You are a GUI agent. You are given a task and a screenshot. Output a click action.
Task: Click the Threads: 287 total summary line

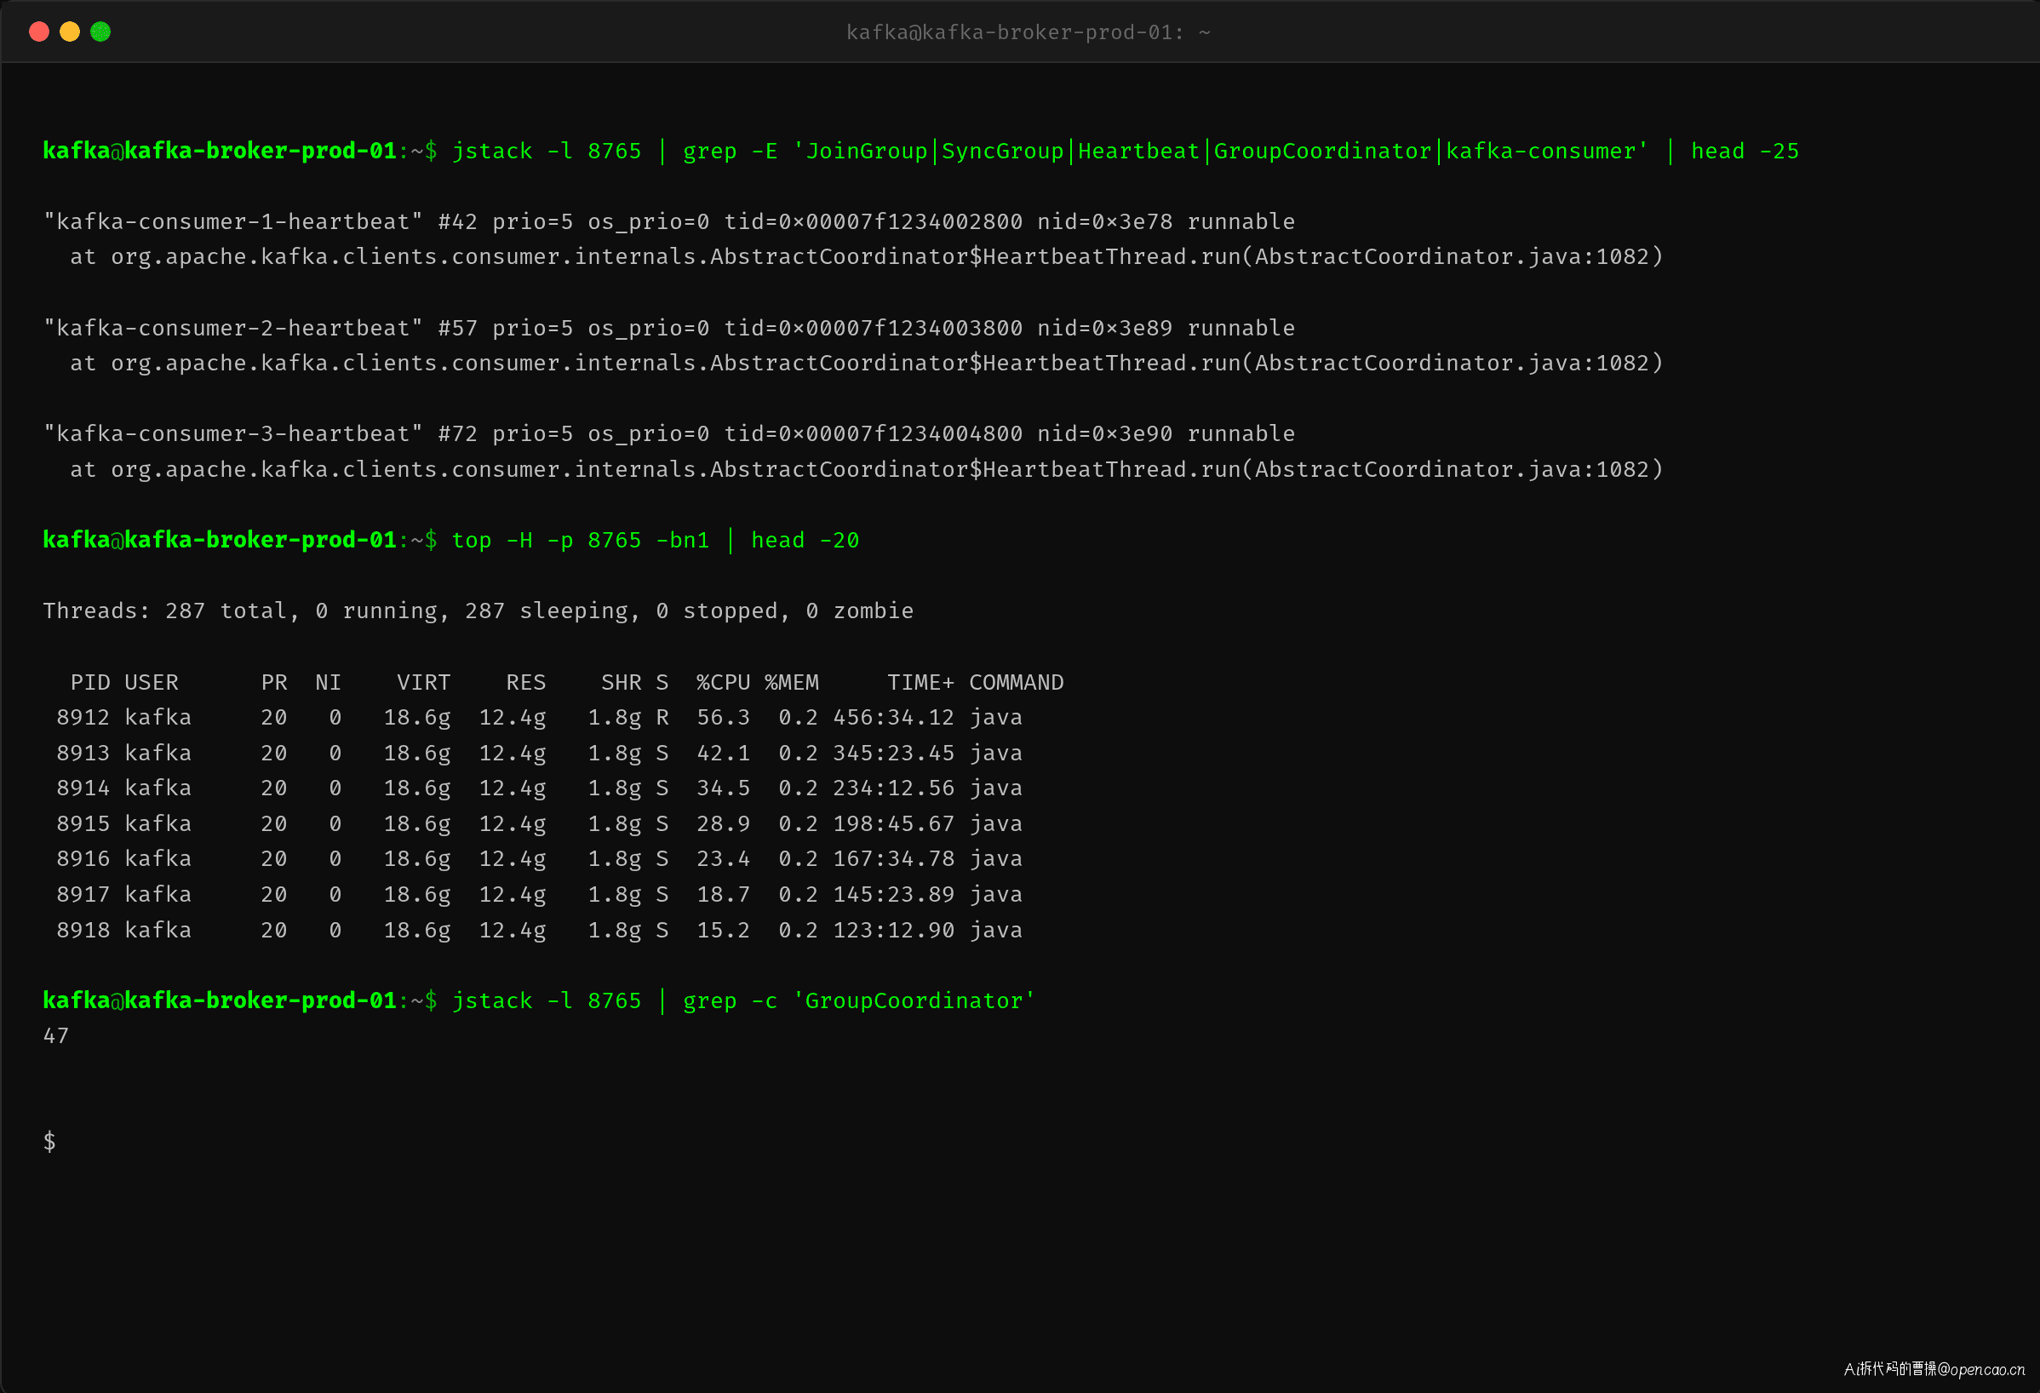click(478, 611)
